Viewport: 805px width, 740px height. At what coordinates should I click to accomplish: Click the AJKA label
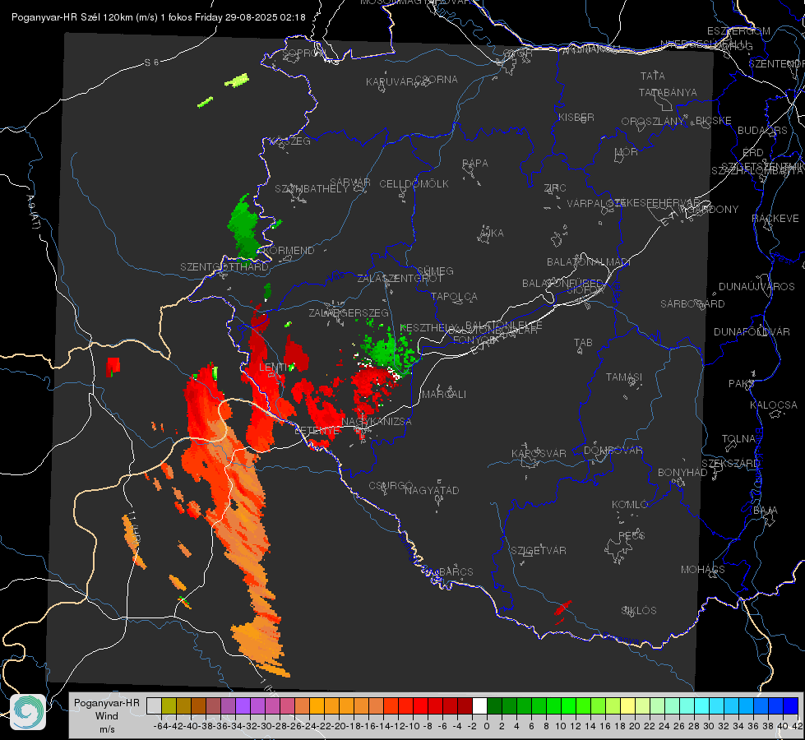491,234
